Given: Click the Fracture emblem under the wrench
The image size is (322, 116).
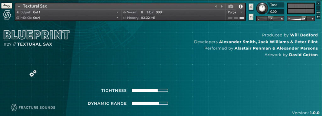Looking at the screenshot, I should coord(7,15).
